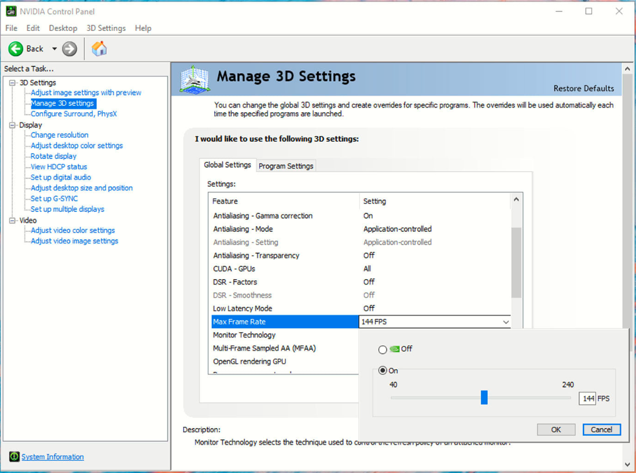Open the System Information link
The image size is (636, 473).
(x=53, y=457)
